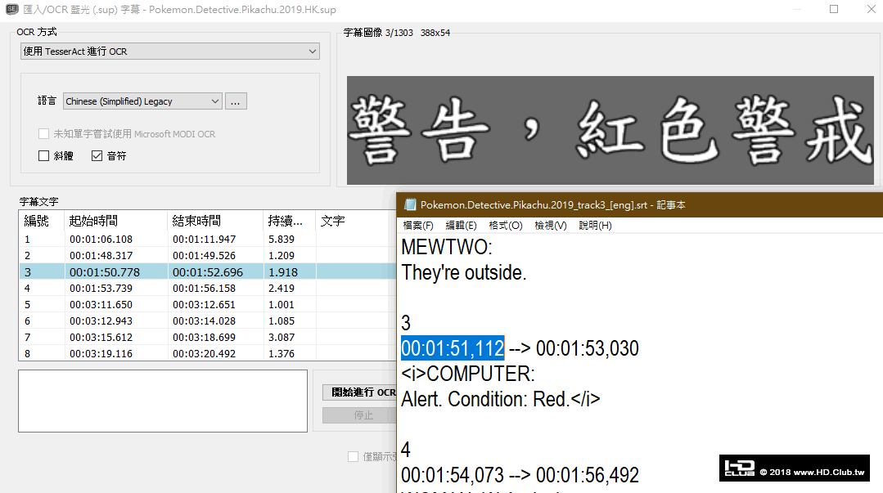Click the 停止 stop button

point(360,415)
